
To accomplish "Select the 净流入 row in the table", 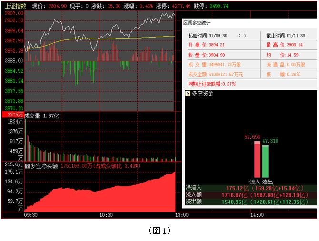I will point(249,188).
